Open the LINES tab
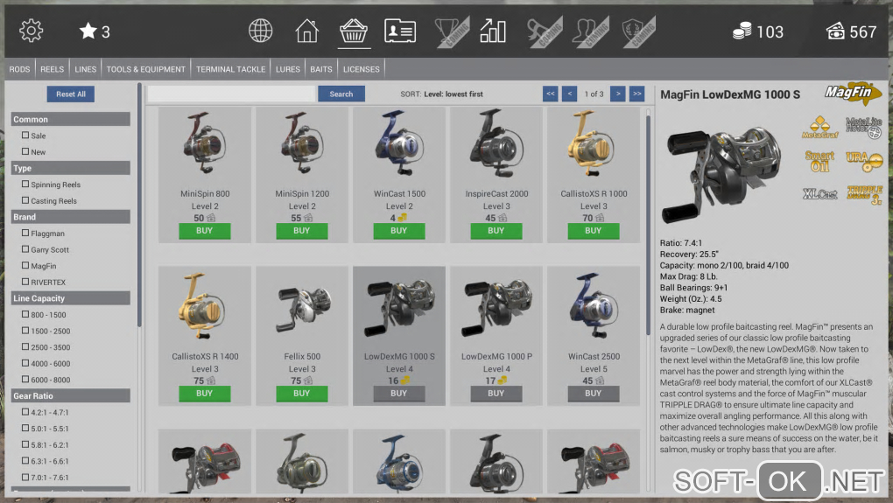 86,69
